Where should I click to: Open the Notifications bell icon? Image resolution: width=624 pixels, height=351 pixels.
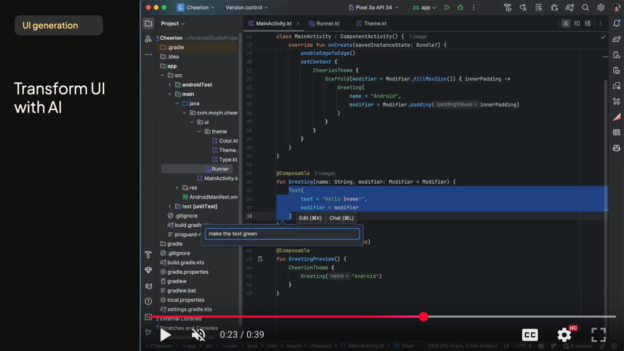pos(616,23)
